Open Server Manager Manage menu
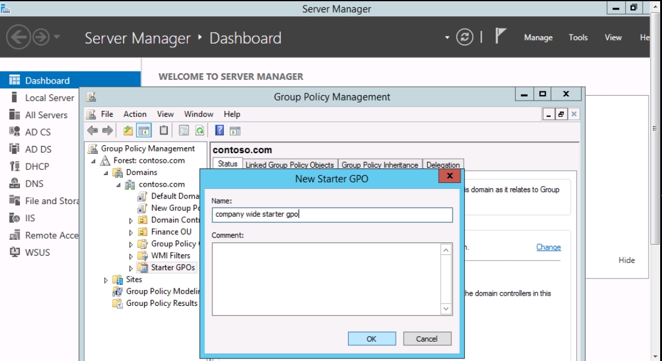 539,37
